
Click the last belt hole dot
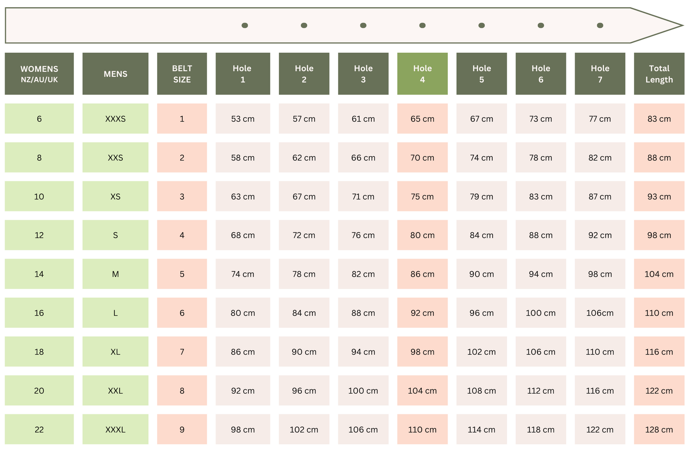click(600, 25)
